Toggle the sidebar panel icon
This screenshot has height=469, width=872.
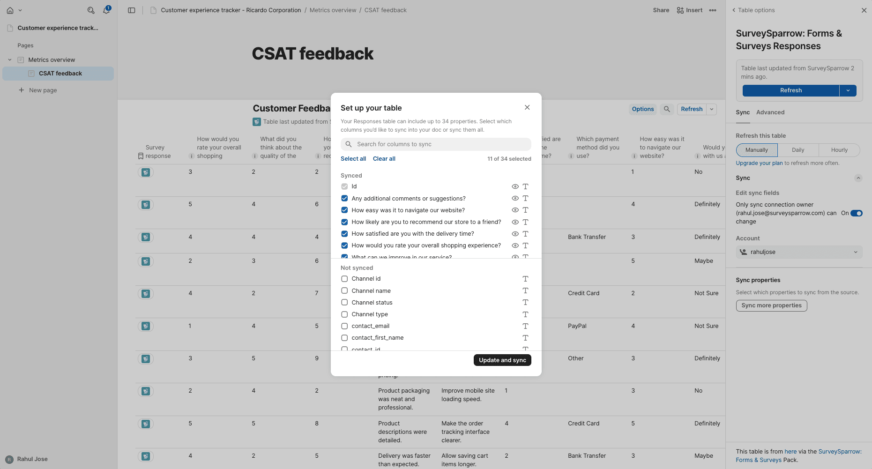click(x=132, y=10)
